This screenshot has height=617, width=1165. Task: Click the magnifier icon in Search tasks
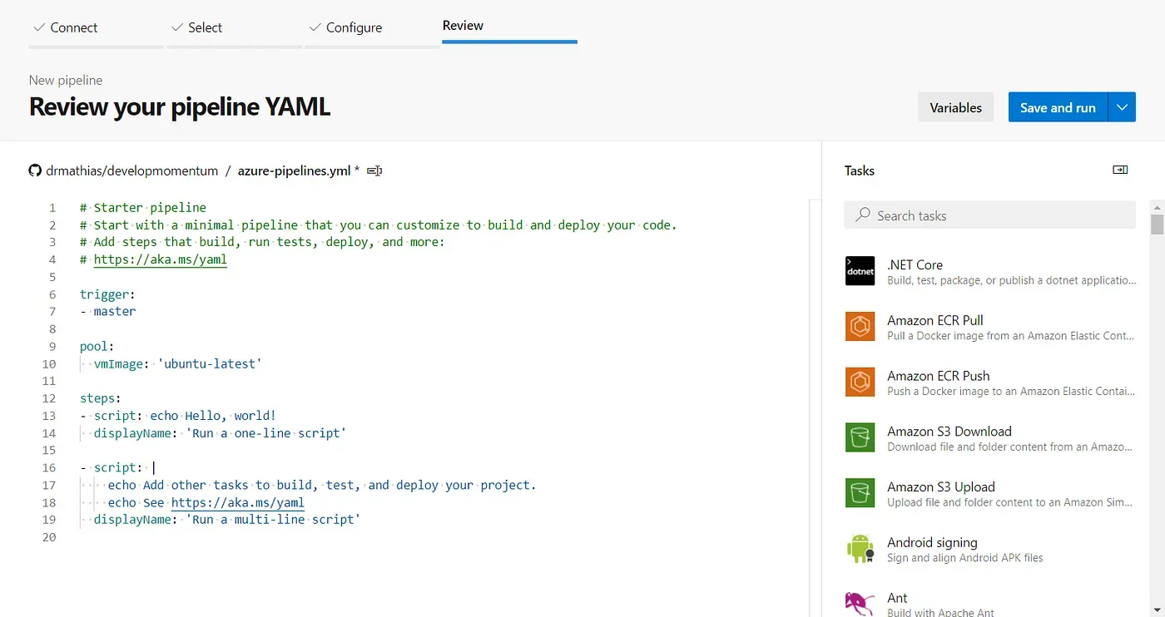863,215
